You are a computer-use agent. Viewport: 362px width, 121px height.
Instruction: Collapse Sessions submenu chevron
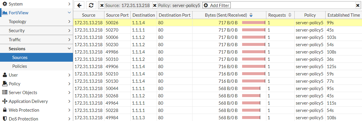click(69, 49)
